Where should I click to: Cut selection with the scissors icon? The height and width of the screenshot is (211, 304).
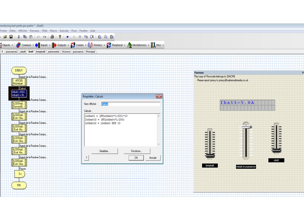(x=19, y=37)
